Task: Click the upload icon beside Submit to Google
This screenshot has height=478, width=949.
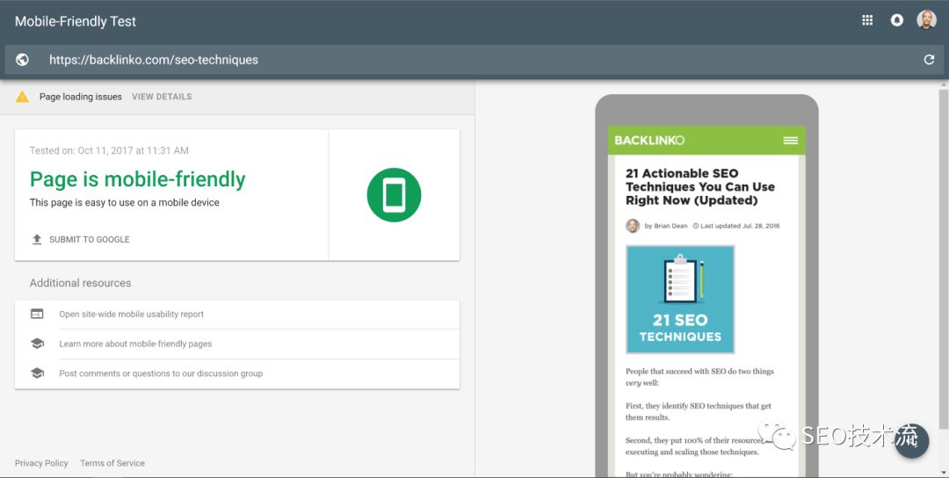Action: (x=37, y=239)
